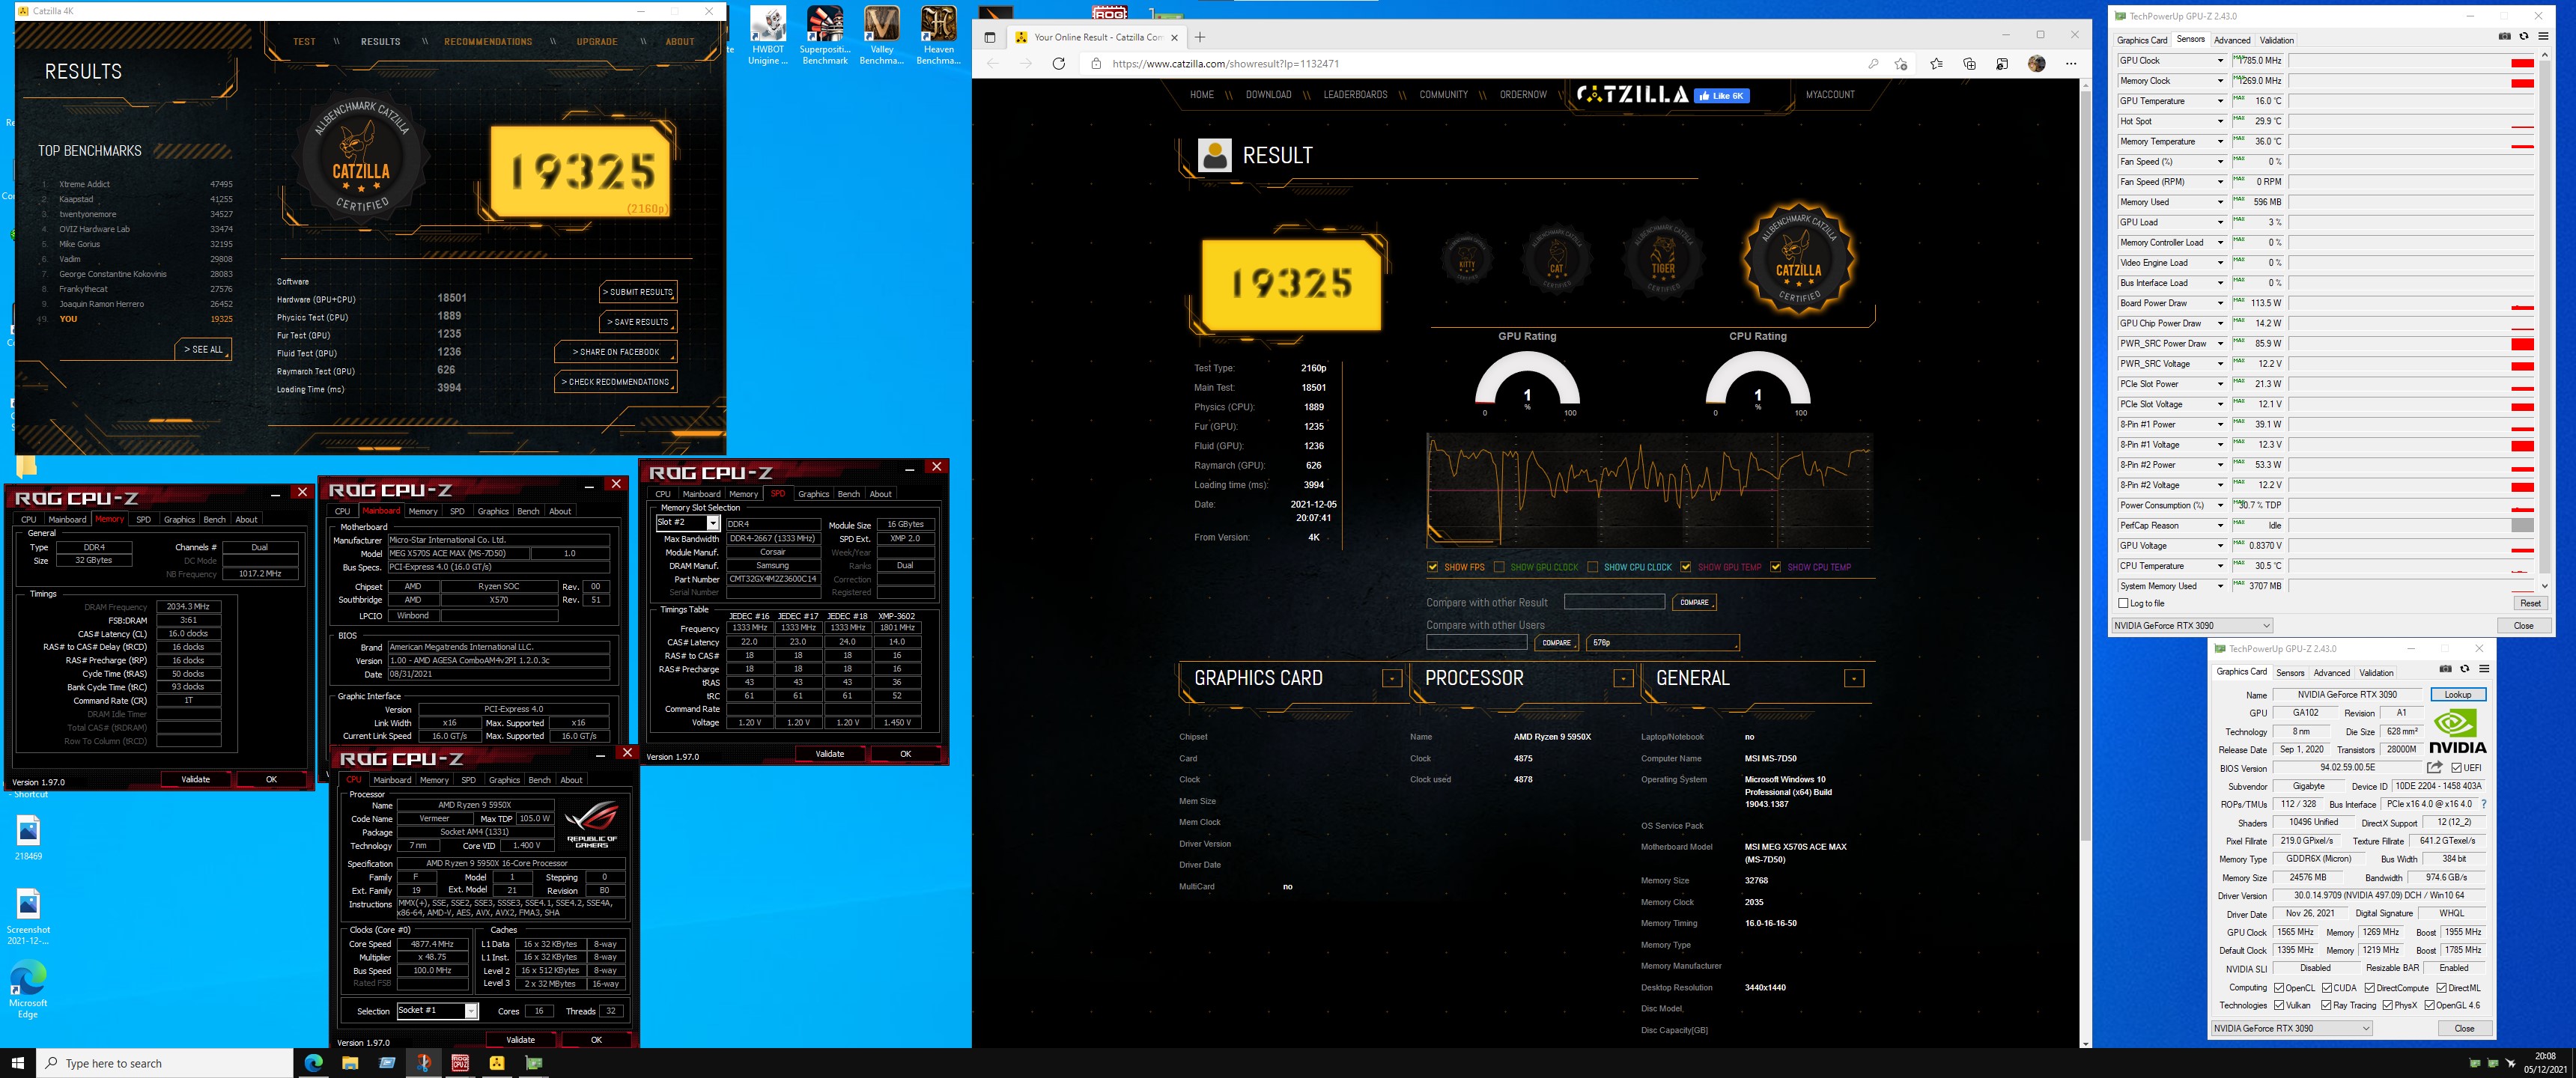This screenshot has height=1078, width=2576.
Task: Enable the Log to file checkbox
Action: (x=2123, y=603)
